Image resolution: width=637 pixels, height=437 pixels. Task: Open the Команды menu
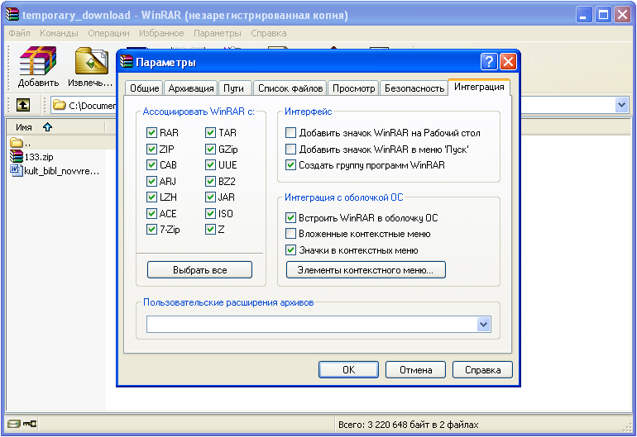tap(59, 33)
